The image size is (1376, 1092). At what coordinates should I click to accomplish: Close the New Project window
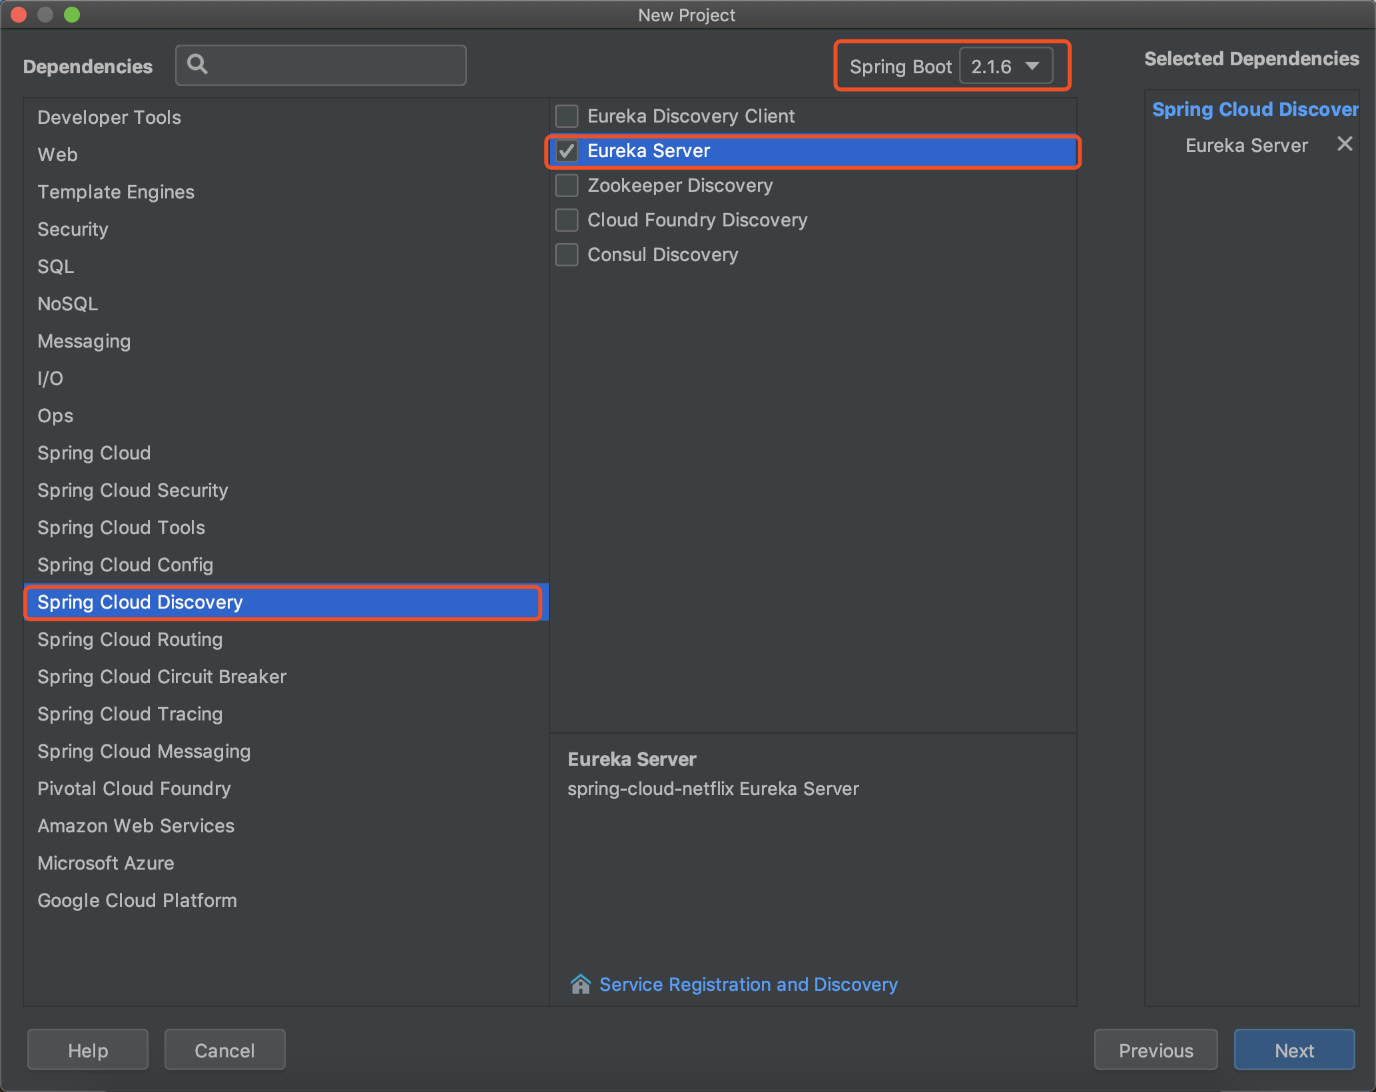click(x=19, y=15)
